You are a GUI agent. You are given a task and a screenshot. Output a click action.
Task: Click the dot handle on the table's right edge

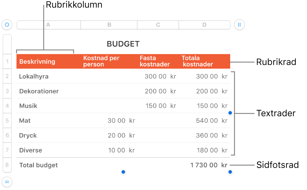(230, 112)
